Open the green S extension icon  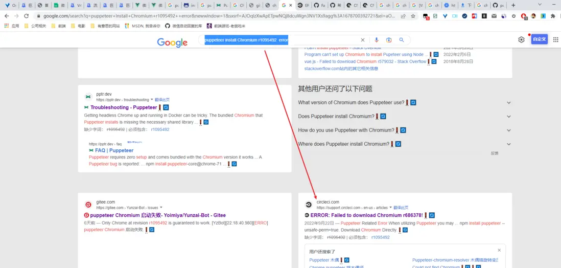coord(435,16)
